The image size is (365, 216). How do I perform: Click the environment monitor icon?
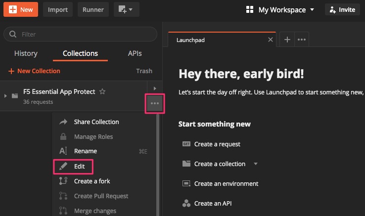186,184
